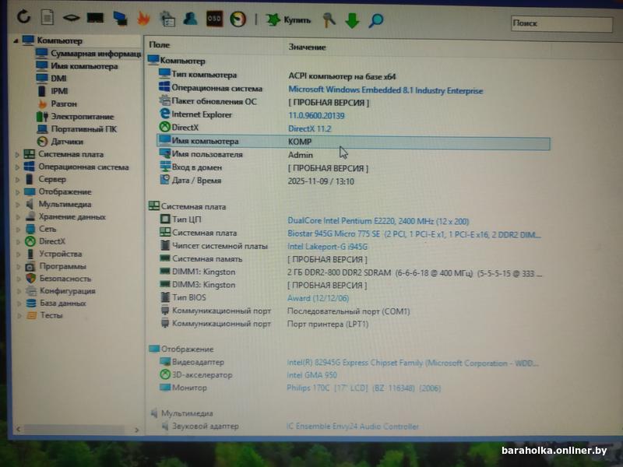This screenshot has height=467, width=623.
Task: Focus the Поиск search field
Action: click(561, 24)
